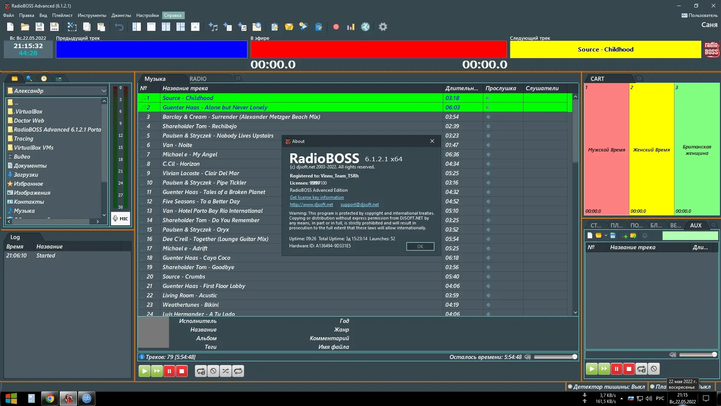This screenshot has height=406, width=721.
Task: Expand the folder list down arrow
Action: tap(104, 215)
